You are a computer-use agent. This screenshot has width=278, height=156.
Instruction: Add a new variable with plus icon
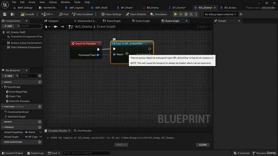click(x=40, y=127)
